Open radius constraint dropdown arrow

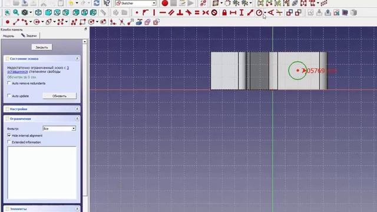(264, 12)
